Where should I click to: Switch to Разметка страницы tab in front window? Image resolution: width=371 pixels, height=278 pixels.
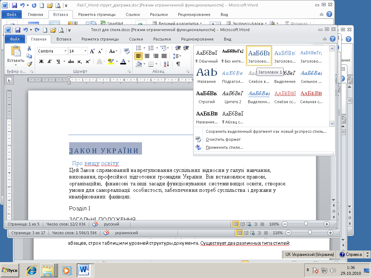tap(100, 39)
